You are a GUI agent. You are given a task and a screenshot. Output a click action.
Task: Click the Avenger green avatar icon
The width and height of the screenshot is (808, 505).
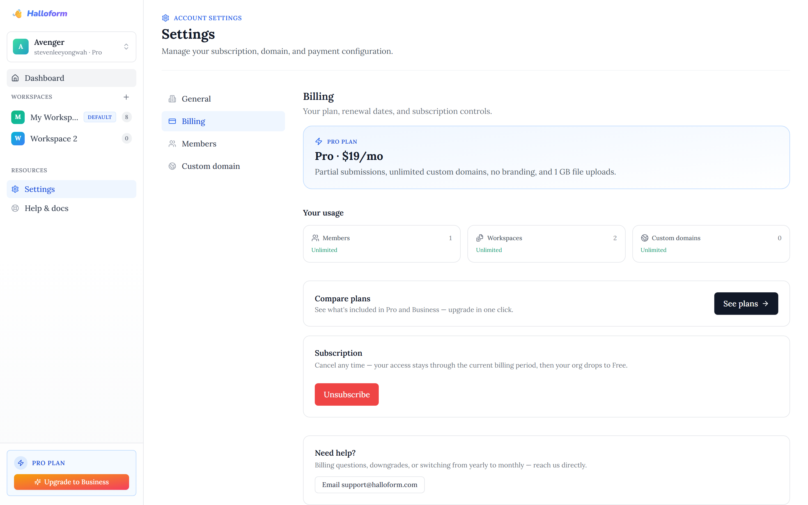21,47
